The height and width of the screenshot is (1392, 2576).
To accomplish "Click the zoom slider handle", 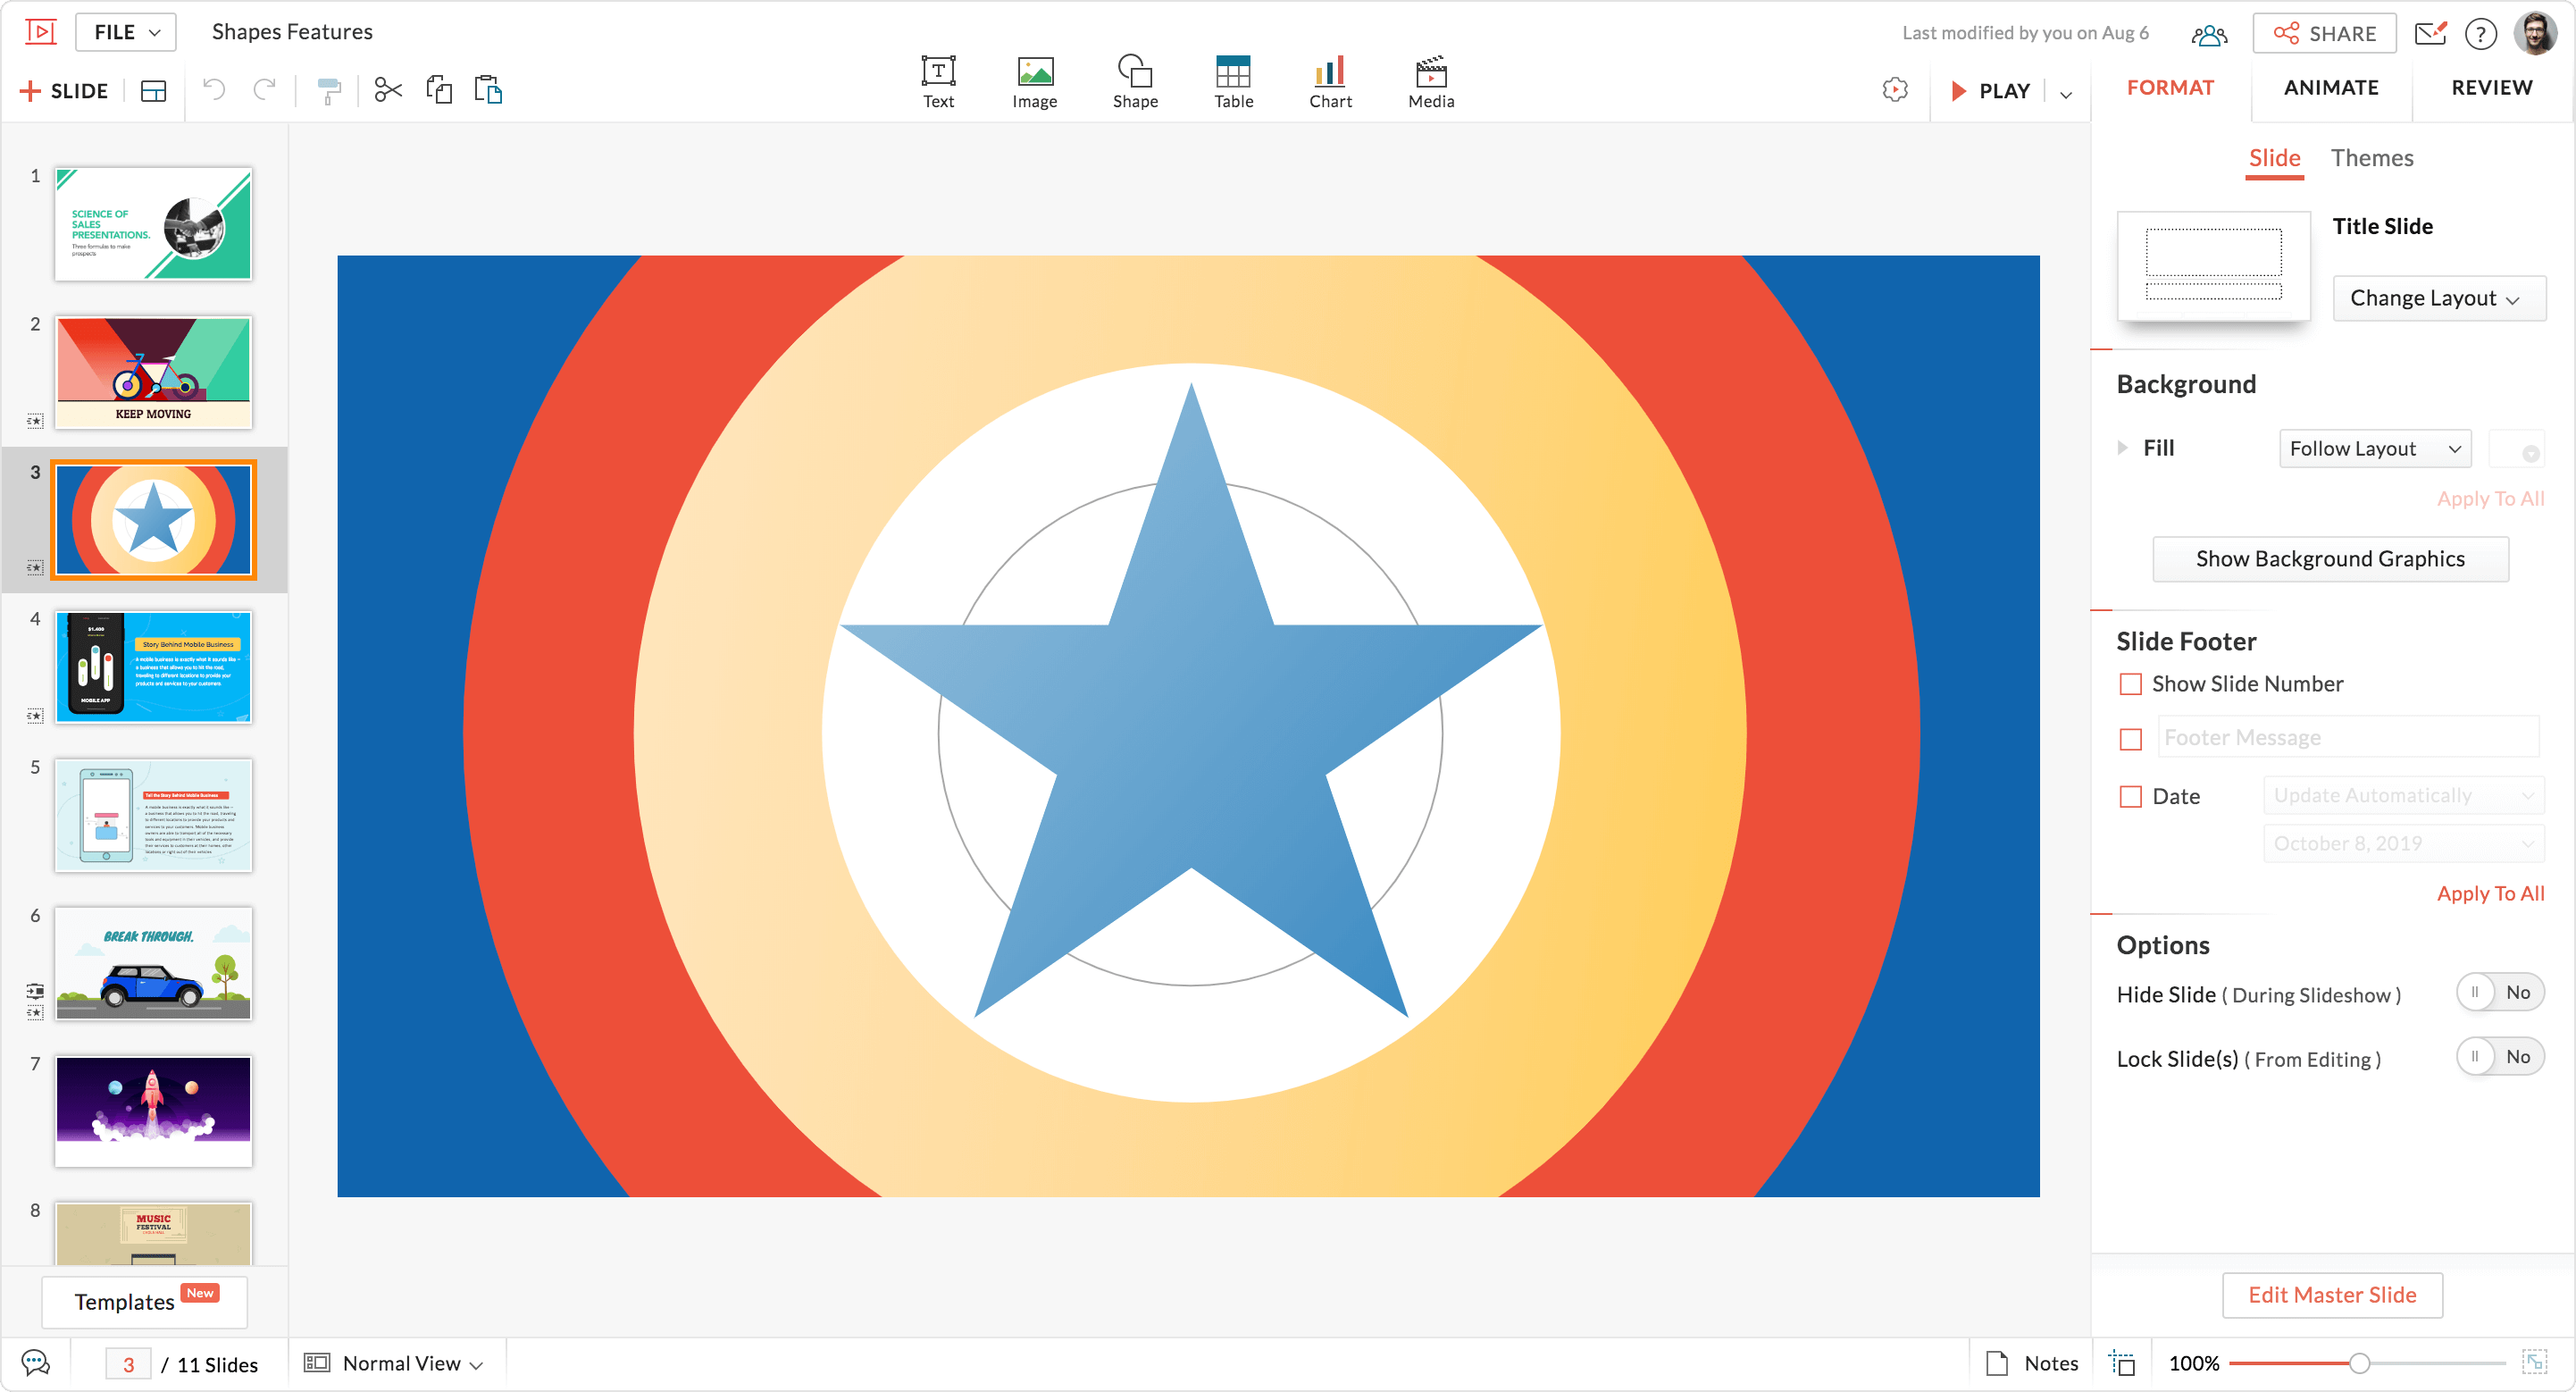I will (2359, 1363).
